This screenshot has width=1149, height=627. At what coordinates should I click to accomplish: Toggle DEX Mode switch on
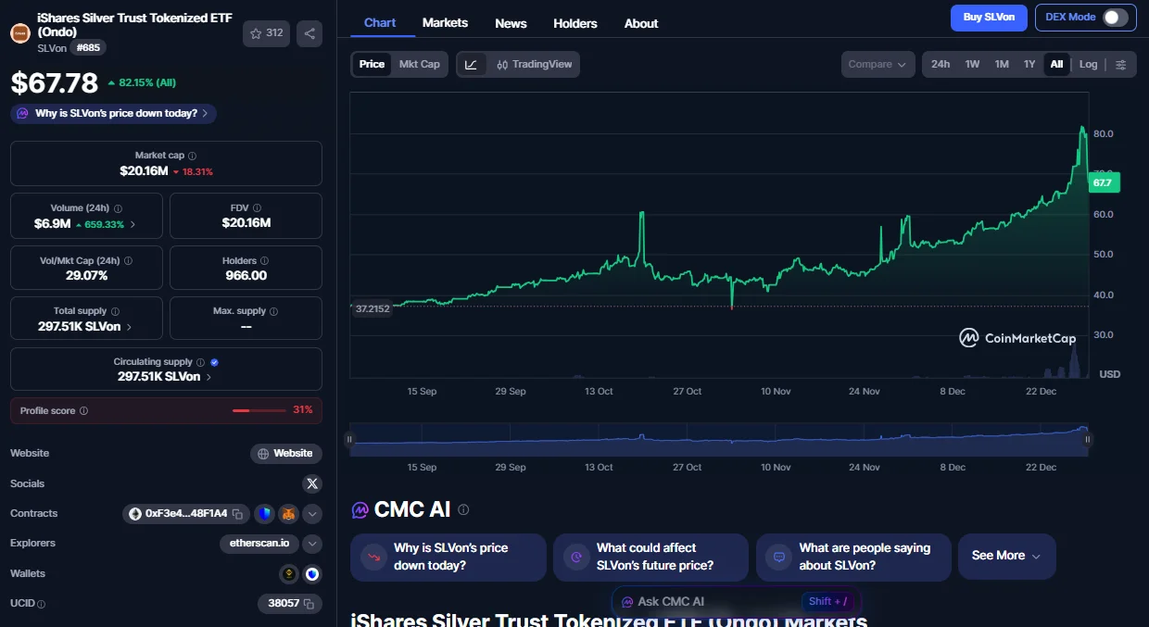pos(1115,18)
